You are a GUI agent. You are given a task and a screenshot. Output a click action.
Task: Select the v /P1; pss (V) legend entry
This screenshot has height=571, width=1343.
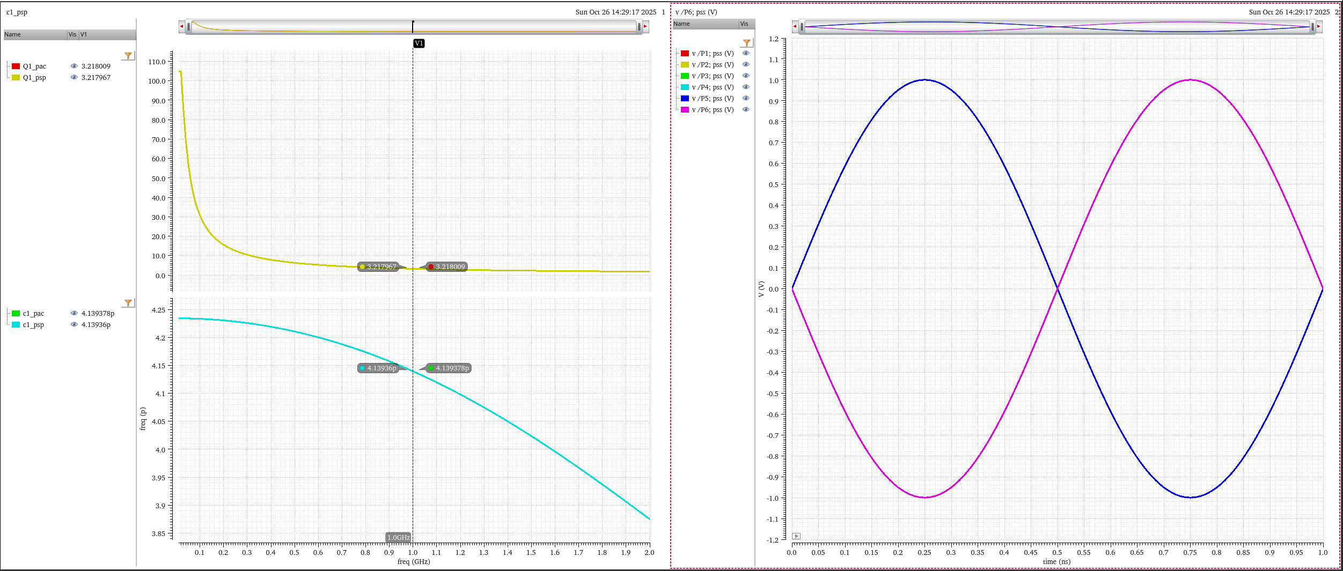pyautogui.click(x=712, y=54)
